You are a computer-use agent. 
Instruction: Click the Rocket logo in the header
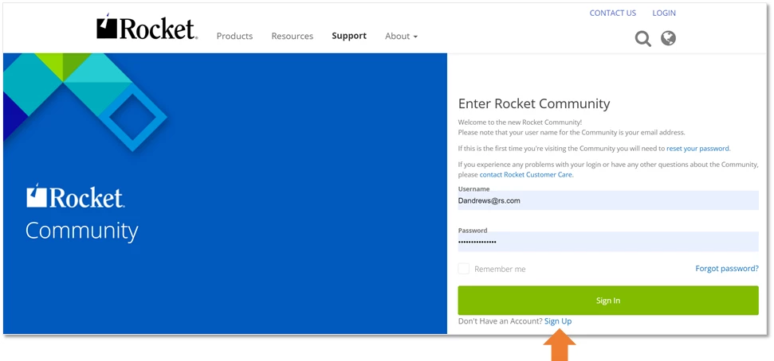(x=147, y=28)
